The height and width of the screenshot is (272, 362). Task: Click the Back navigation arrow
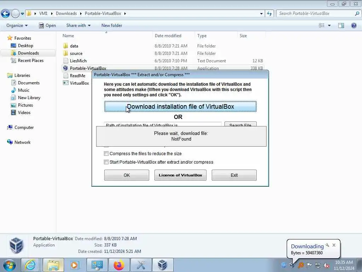(6, 13)
